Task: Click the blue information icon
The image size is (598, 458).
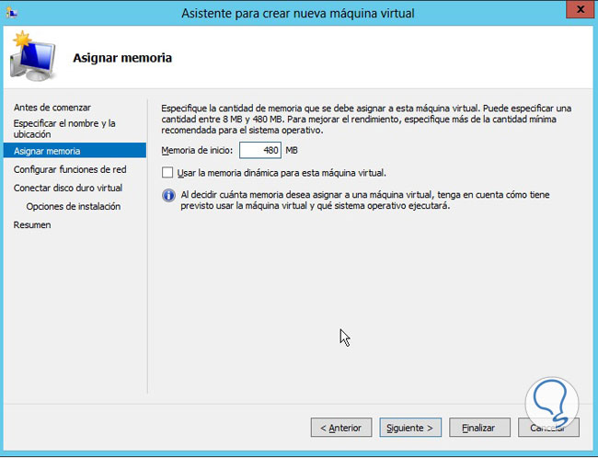Action: click(168, 196)
